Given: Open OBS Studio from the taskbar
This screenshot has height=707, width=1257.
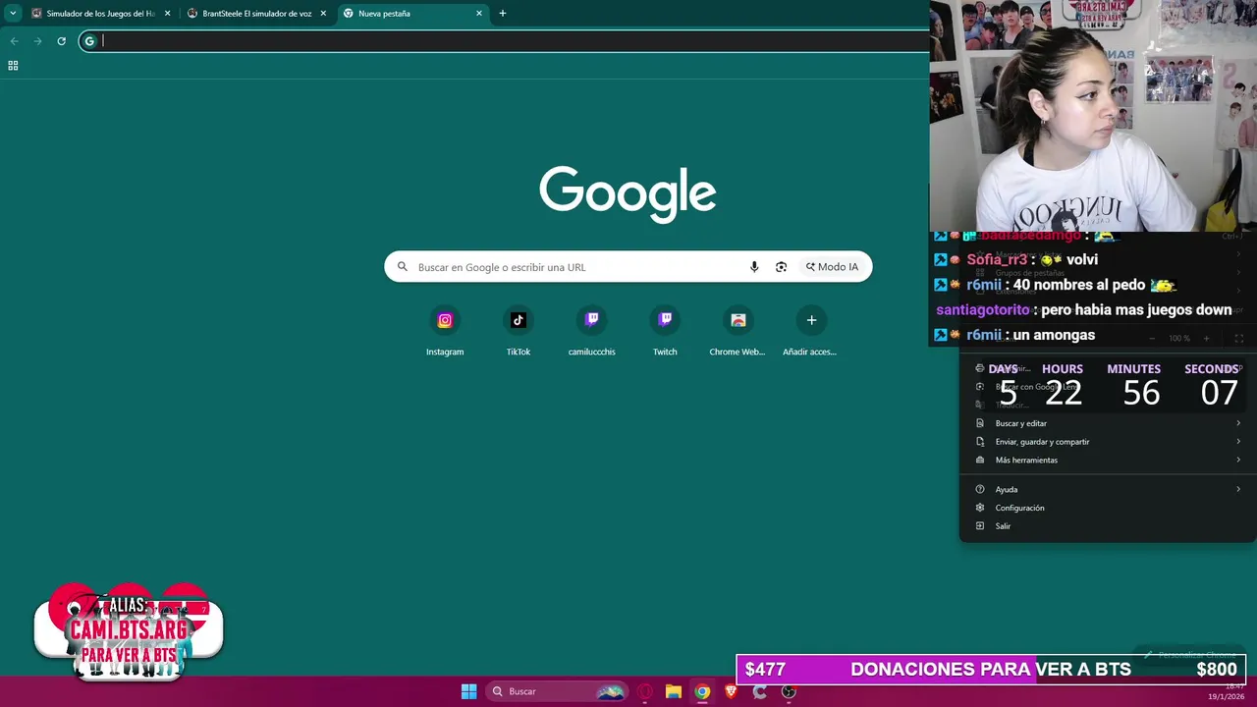Looking at the screenshot, I should point(789,691).
